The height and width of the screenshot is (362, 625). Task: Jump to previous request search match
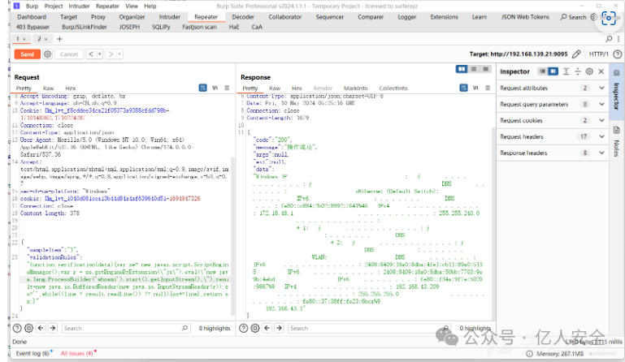tap(41, 328)
